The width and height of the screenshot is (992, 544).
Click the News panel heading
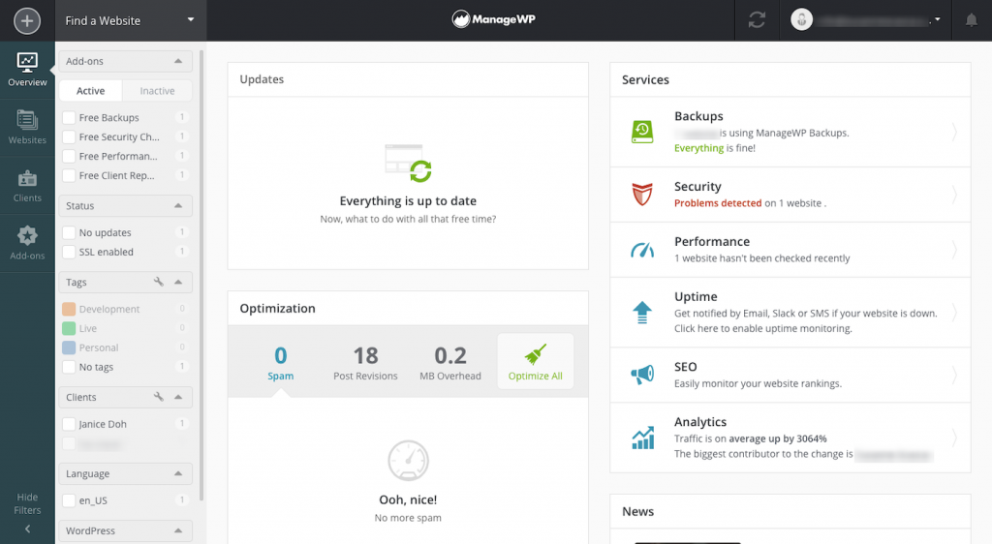[637, 511]
